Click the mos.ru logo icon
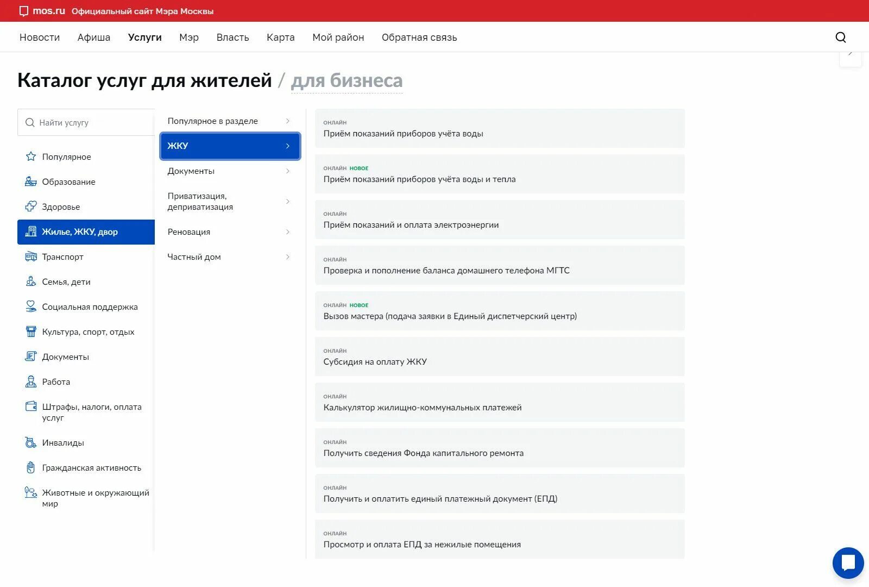This screenshot has height=587, width=869. tap(24, 11)
